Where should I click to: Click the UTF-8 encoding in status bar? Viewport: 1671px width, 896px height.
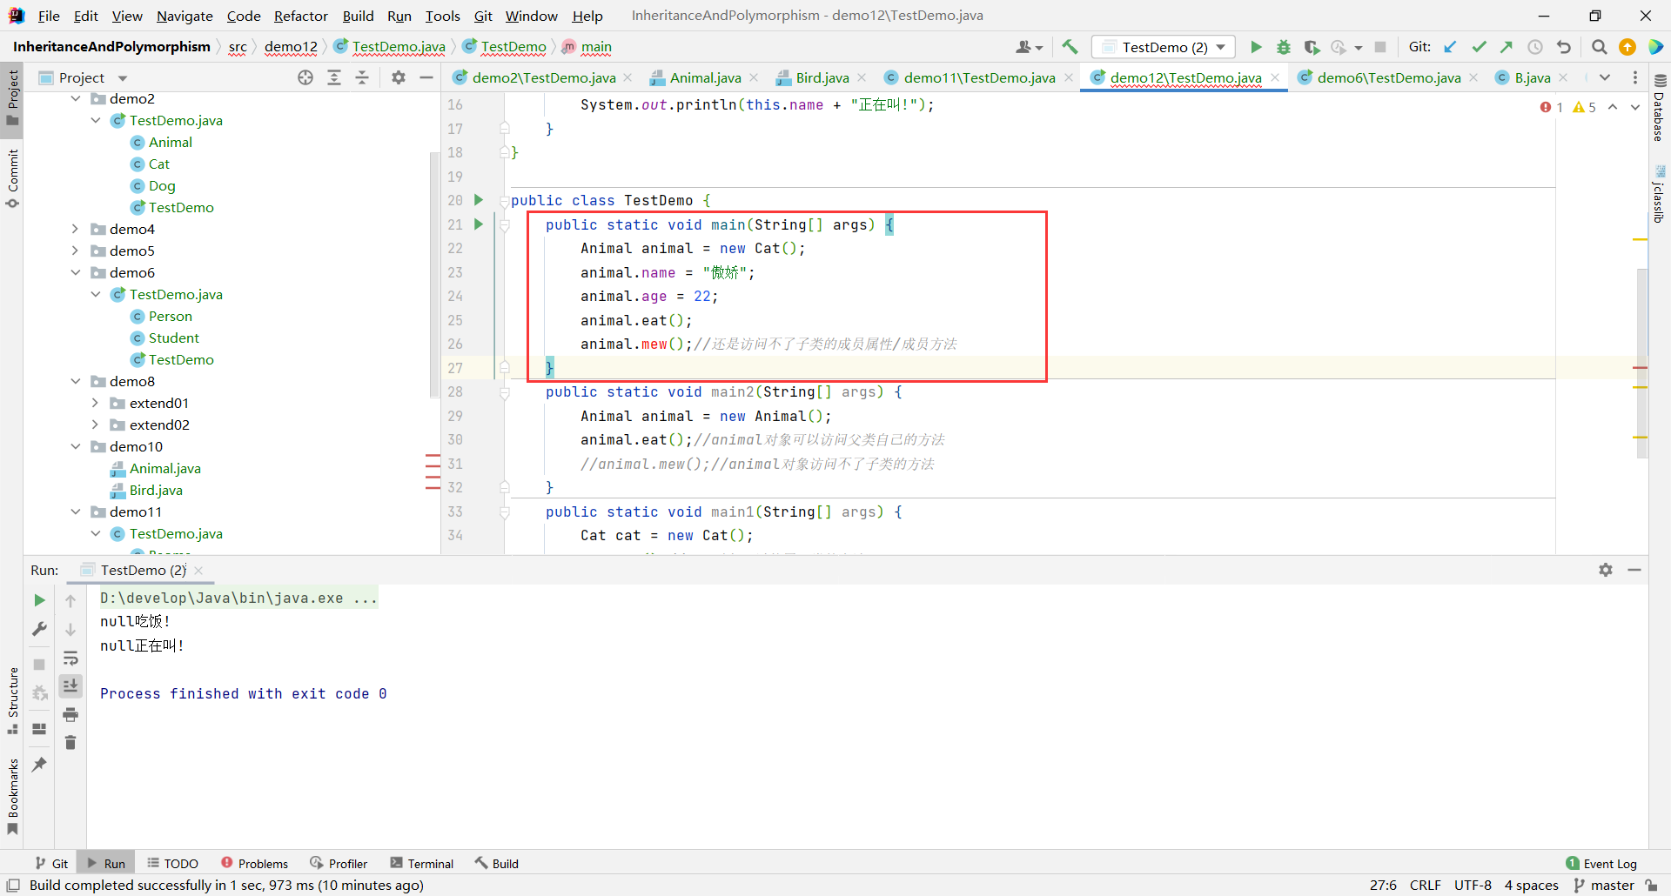pyautogui.click(x=1473, y=886)
